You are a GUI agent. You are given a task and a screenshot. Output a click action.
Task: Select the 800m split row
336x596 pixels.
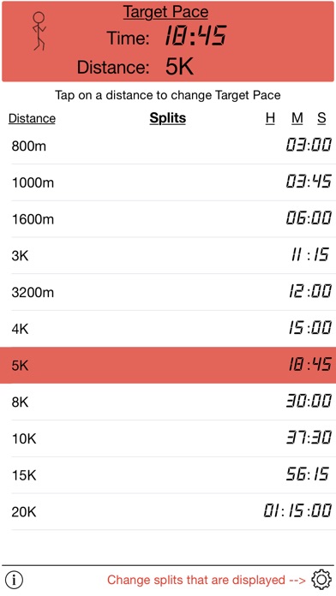pyautogui.click(x=168, y=146)
